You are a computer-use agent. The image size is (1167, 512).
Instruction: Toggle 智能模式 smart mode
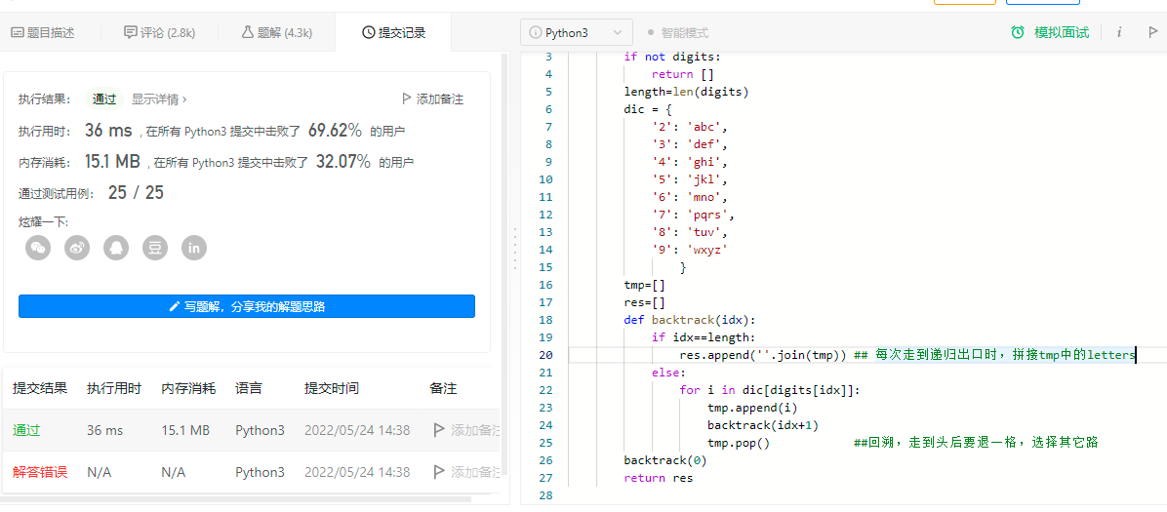[678, 33]
